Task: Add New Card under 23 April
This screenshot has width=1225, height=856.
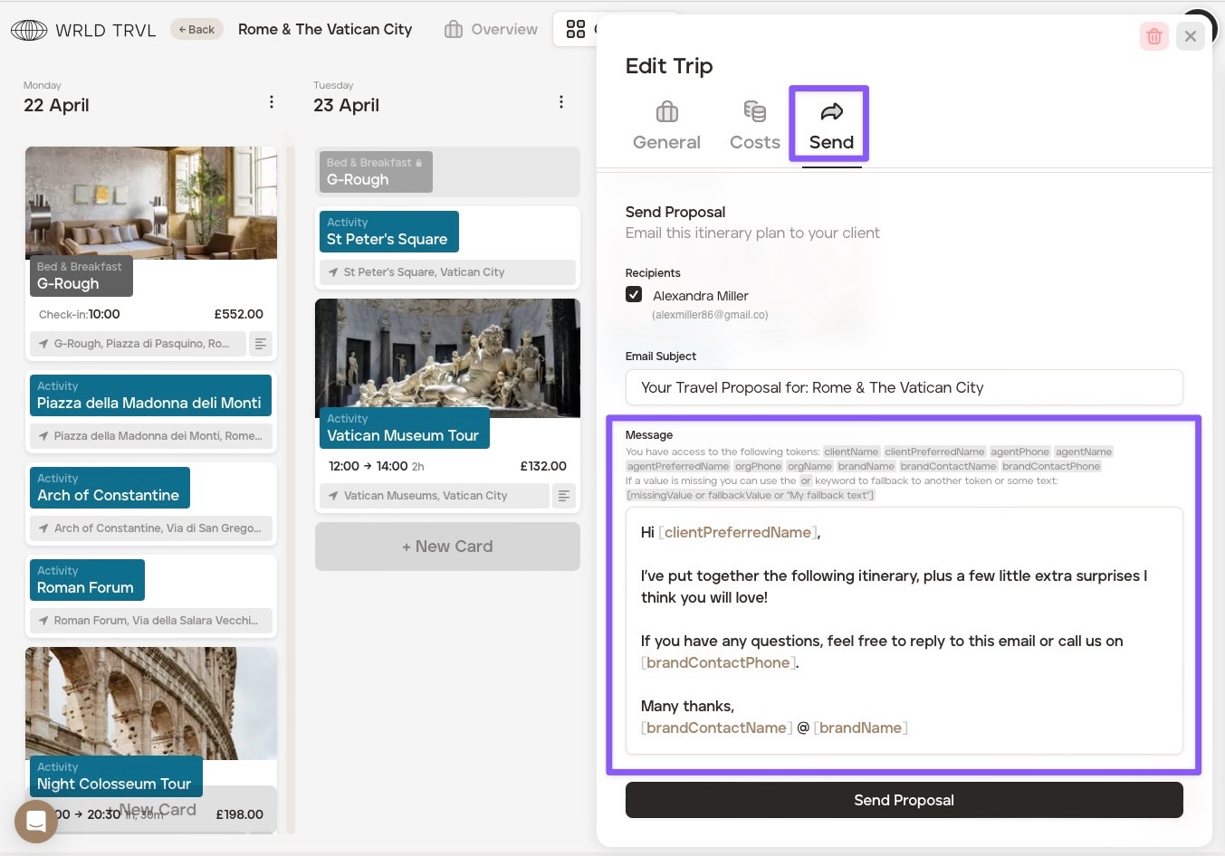Action: pos(447,547)
